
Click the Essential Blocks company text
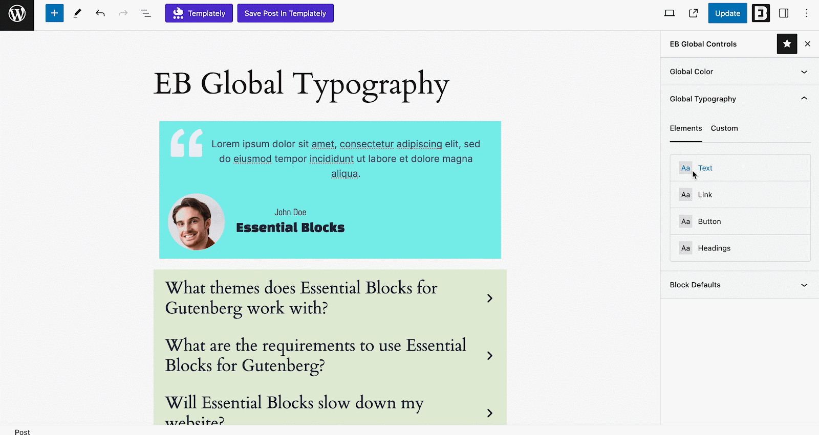(290, 227)
